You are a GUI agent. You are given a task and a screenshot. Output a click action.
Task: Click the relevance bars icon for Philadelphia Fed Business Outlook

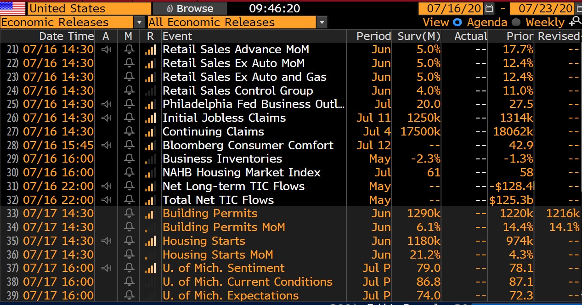(150, 104)
